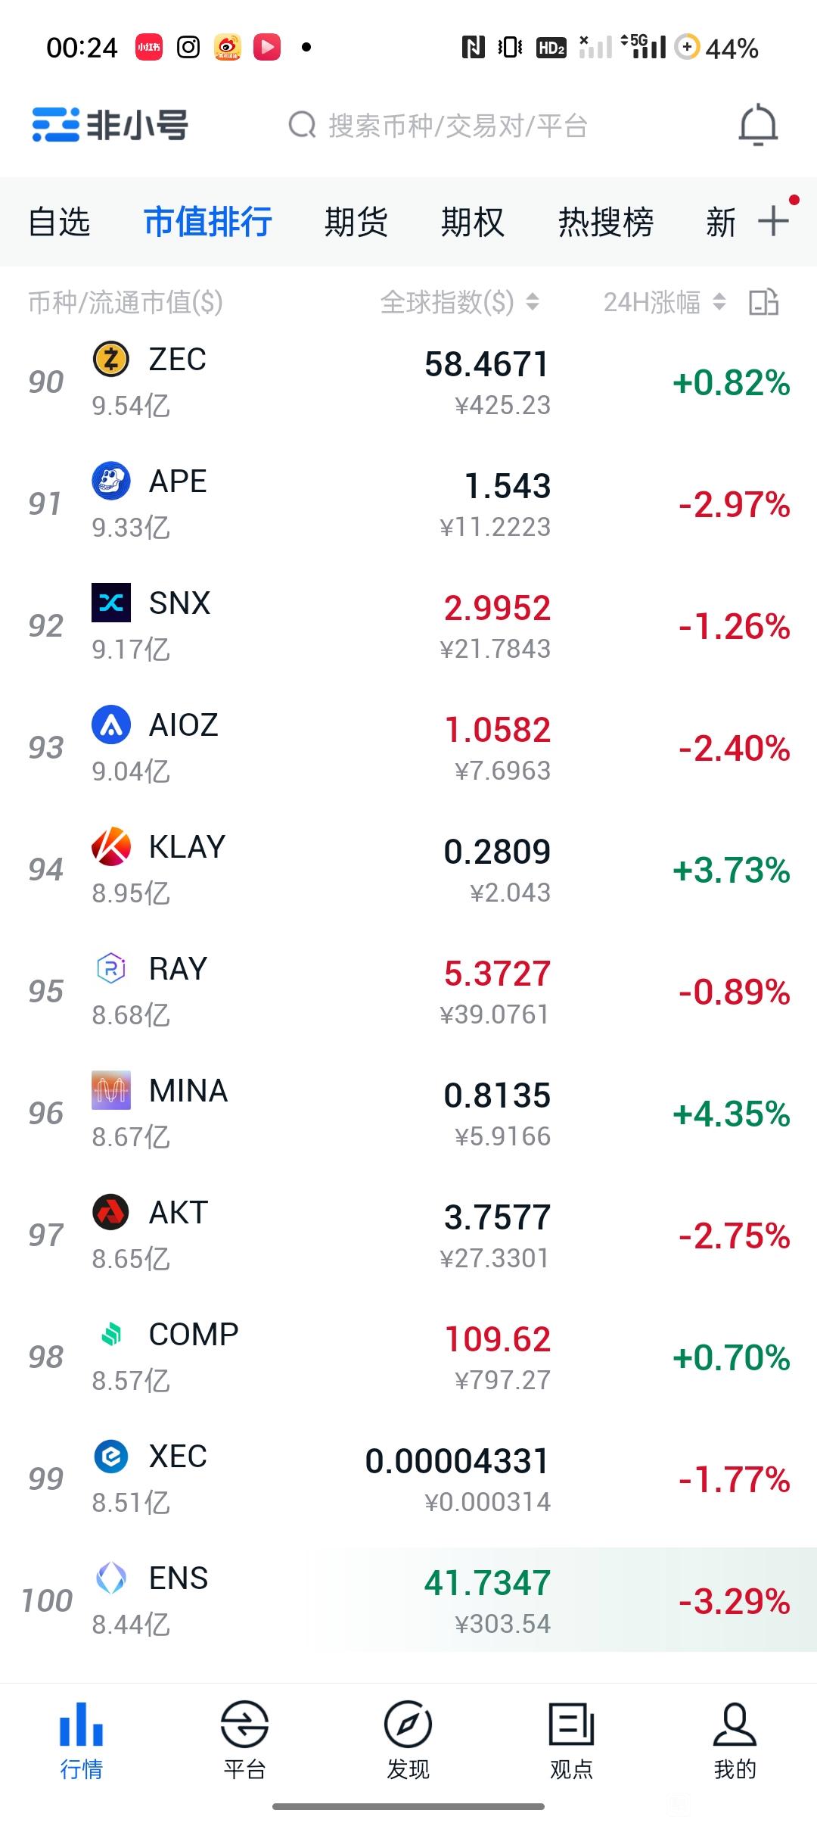
Task: Add a tab with the plus icon
Action: pos(773,222)
